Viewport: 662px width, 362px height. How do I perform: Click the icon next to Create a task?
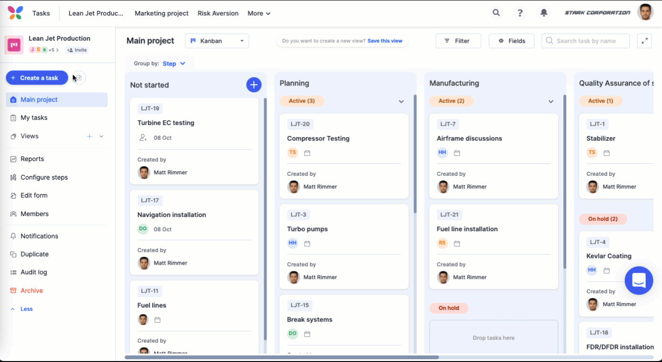coord(79,78)
